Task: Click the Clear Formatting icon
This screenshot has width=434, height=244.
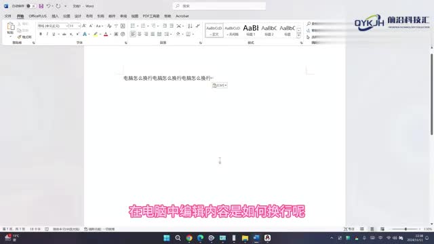Action: [x=109, y=26]
